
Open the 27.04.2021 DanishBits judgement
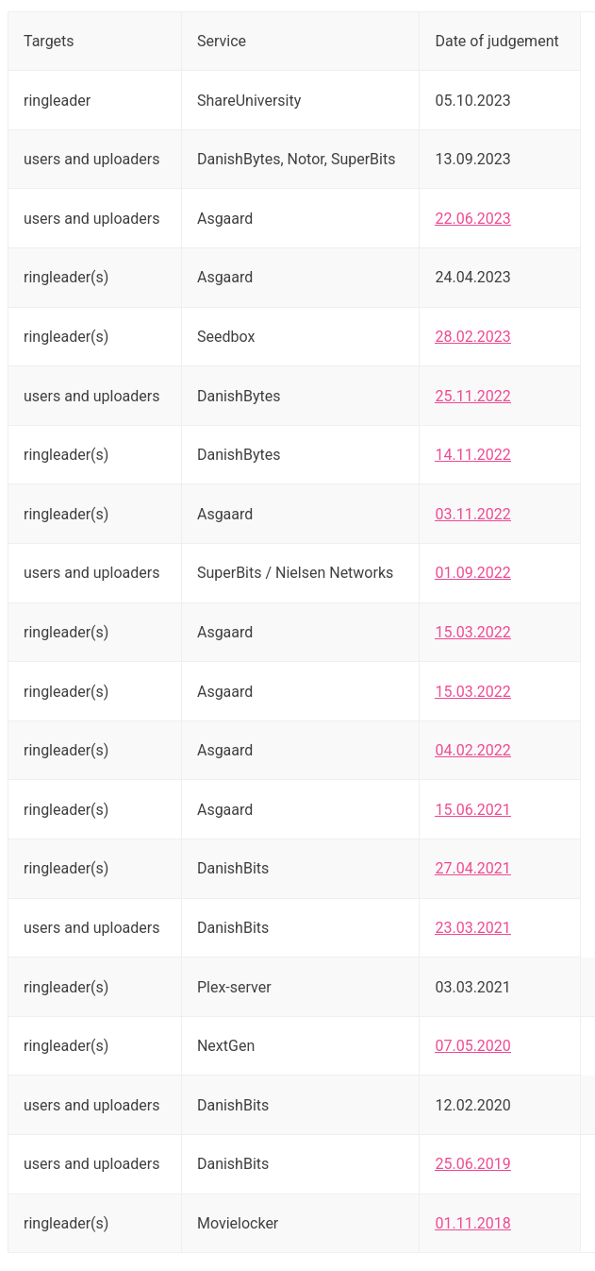[x=472, y=868]
